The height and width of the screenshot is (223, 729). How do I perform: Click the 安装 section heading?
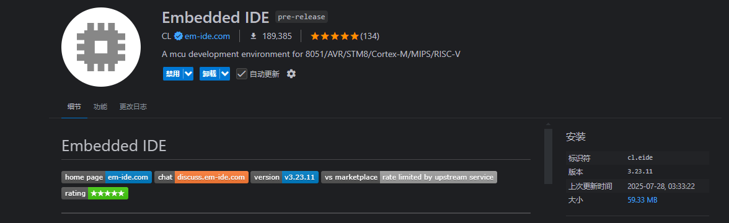click(x=575, y=137)
